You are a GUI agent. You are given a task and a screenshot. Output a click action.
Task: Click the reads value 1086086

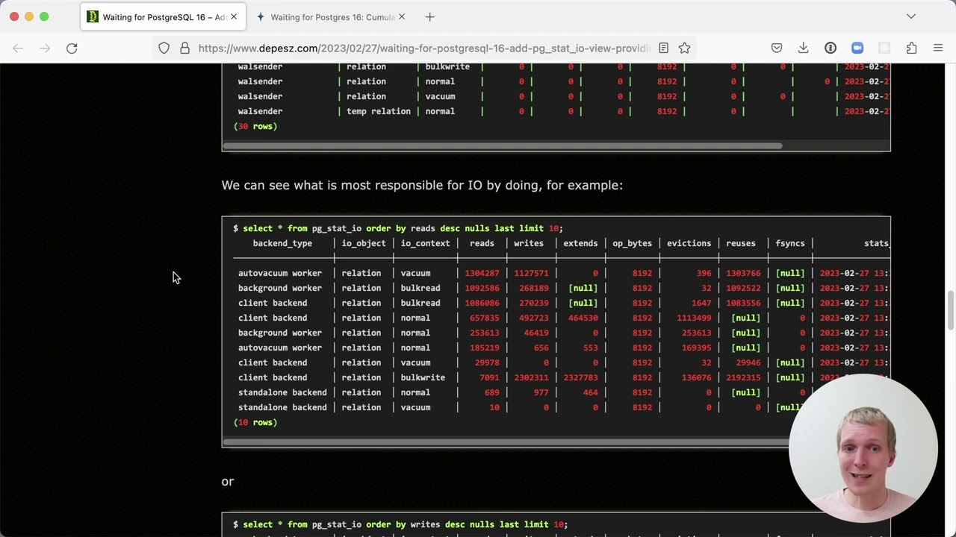pyautogui.click(x=482, y=303)
